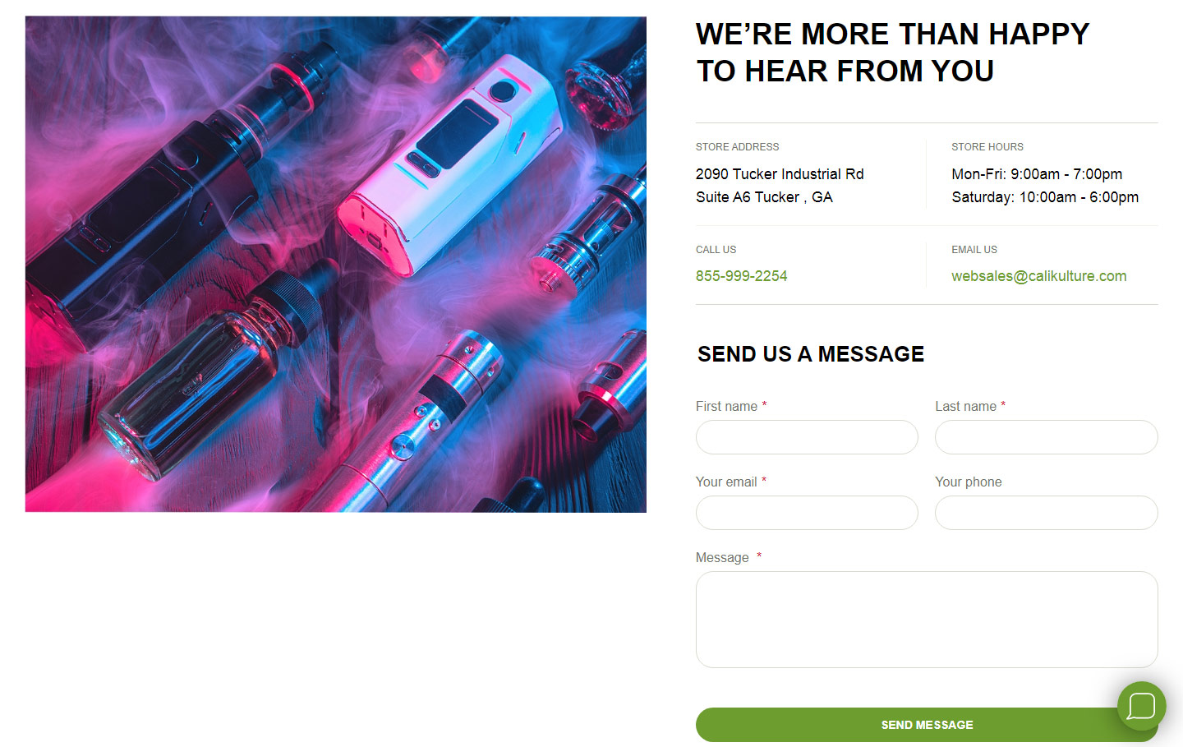Select the Your phone input box
The height and width of the screenshot is (747, 1183).
[x=1046, y=513]
